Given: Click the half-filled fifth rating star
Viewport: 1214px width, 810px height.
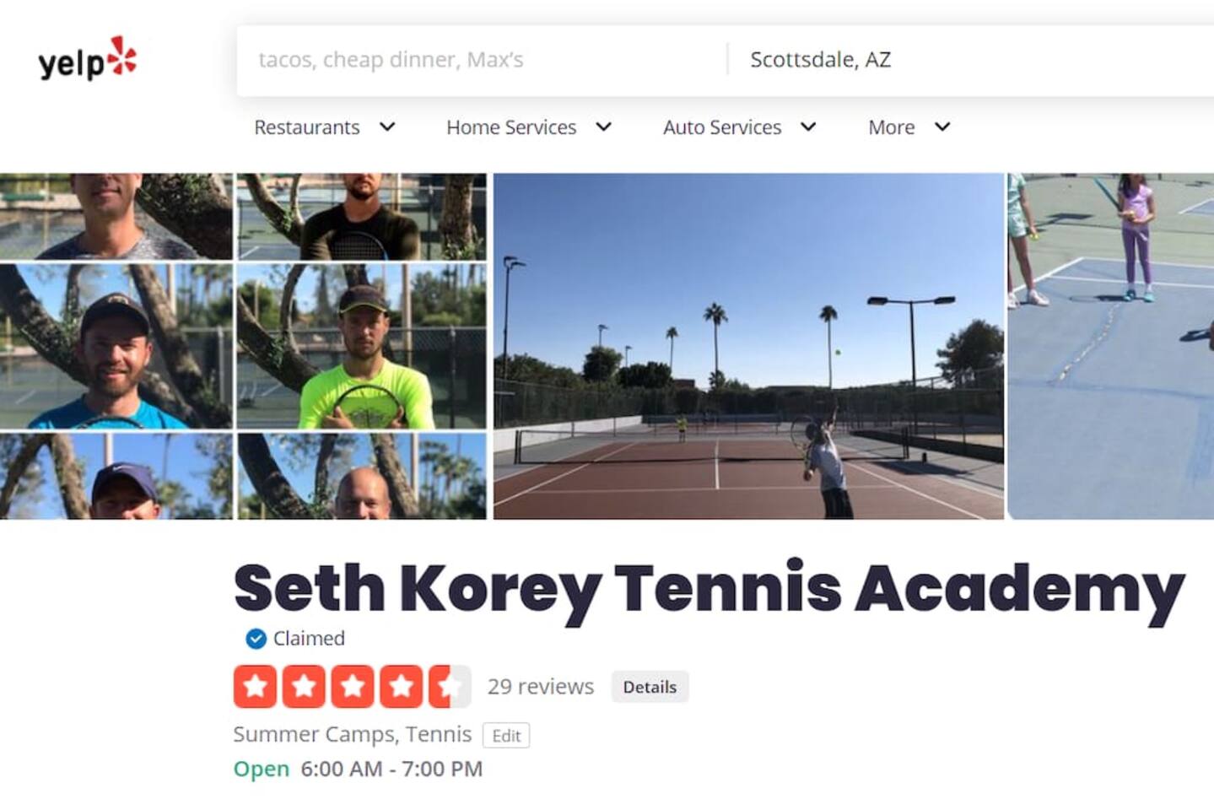Looking at the screenshot, I should pos(450,686).
